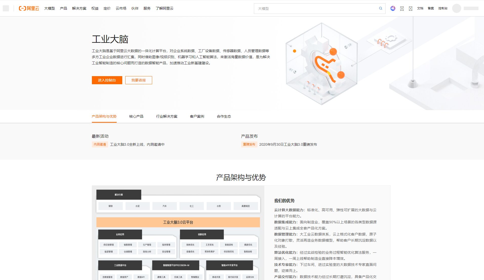Click the search magnifier icon

380,8
